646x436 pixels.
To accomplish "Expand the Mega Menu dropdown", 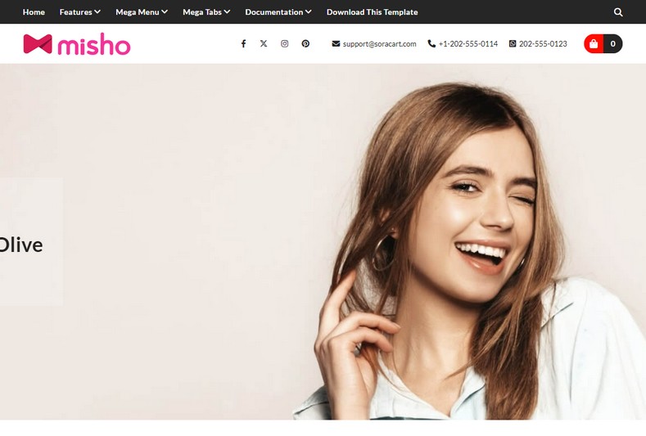I will click(142, 12).
